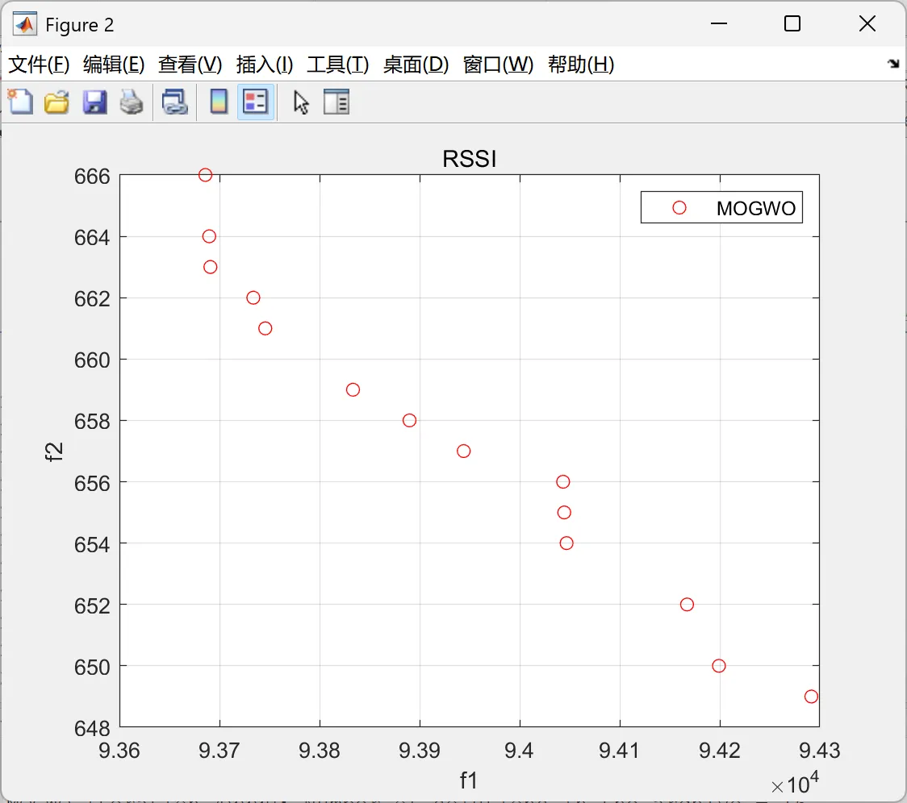
Task: Click the topmost data point at f2=666
Action: click(205, 175)
